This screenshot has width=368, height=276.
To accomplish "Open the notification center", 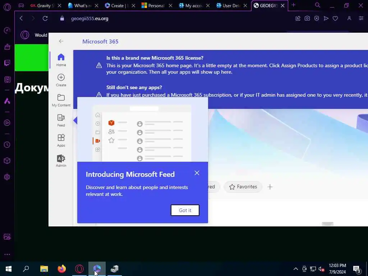I will pos(356,269).
